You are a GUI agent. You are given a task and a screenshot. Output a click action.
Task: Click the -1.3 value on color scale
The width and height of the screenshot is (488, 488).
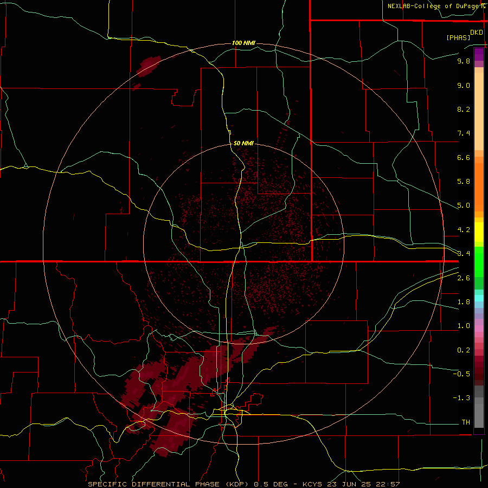[x=461, y=398]
